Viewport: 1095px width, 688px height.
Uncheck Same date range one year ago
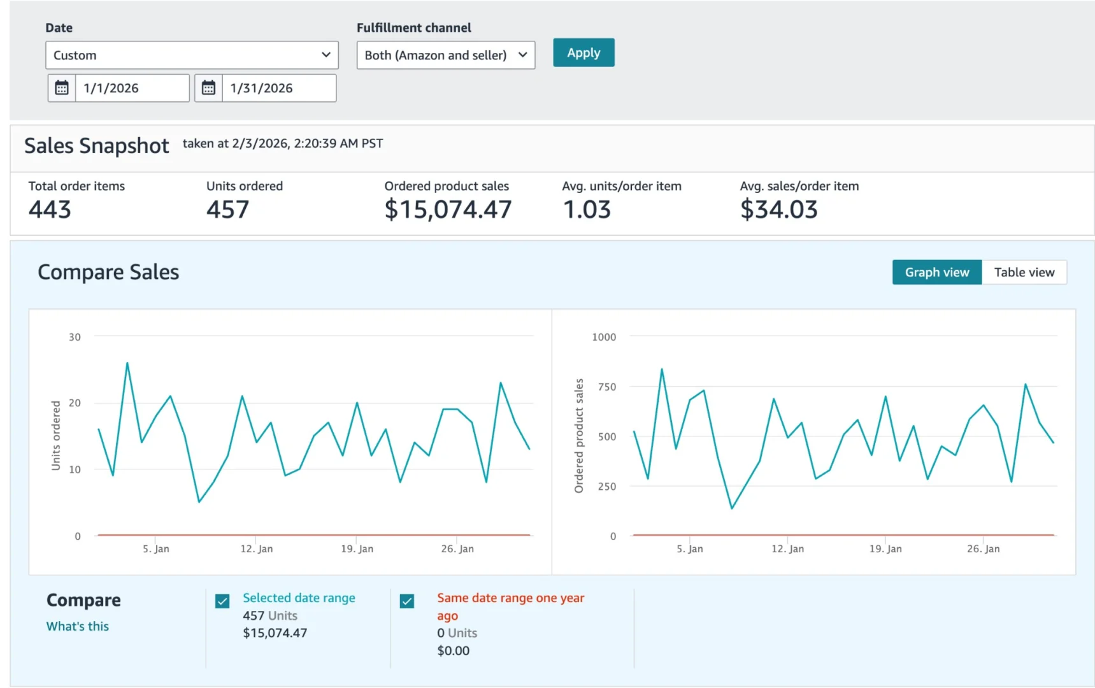tap(407, 601)
